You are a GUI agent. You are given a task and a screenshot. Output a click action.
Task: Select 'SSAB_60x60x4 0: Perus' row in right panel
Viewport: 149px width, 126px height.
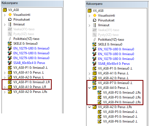[114, 64]
